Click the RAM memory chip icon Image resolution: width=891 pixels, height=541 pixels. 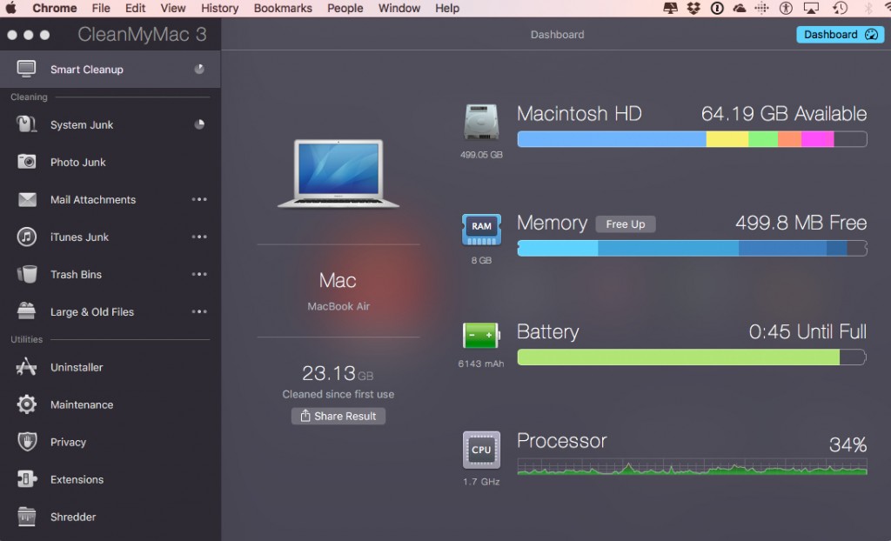click(480, 229)
